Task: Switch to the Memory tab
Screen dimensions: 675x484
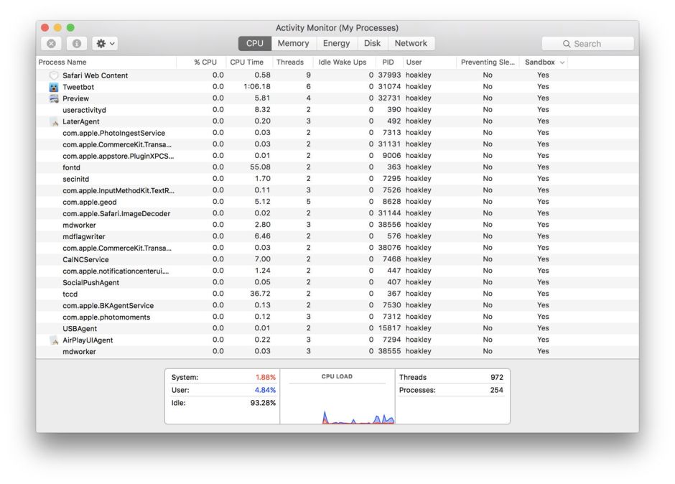Action: (x=294, y=43)
